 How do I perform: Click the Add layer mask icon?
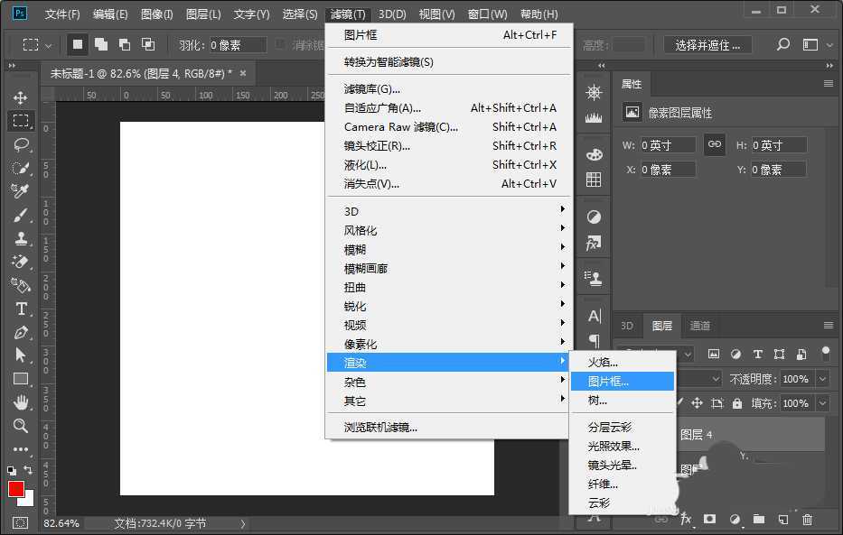coord(709,520)
